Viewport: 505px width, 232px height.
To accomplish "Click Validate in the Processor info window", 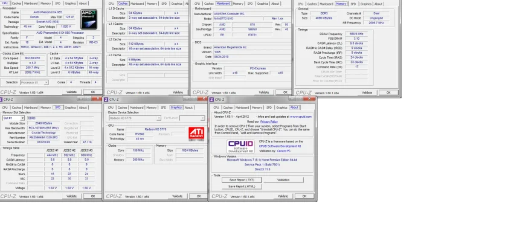I will (71, 92).
